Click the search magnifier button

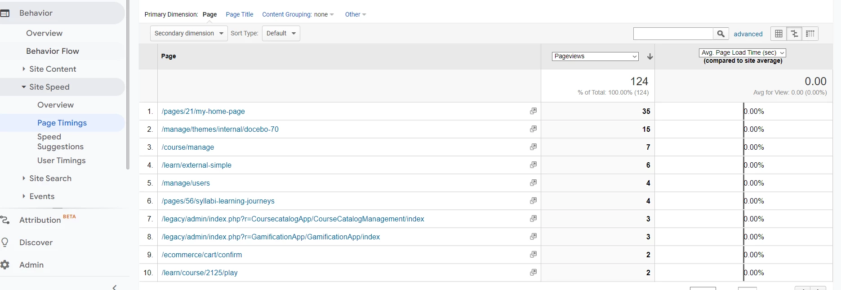point(721,34)
